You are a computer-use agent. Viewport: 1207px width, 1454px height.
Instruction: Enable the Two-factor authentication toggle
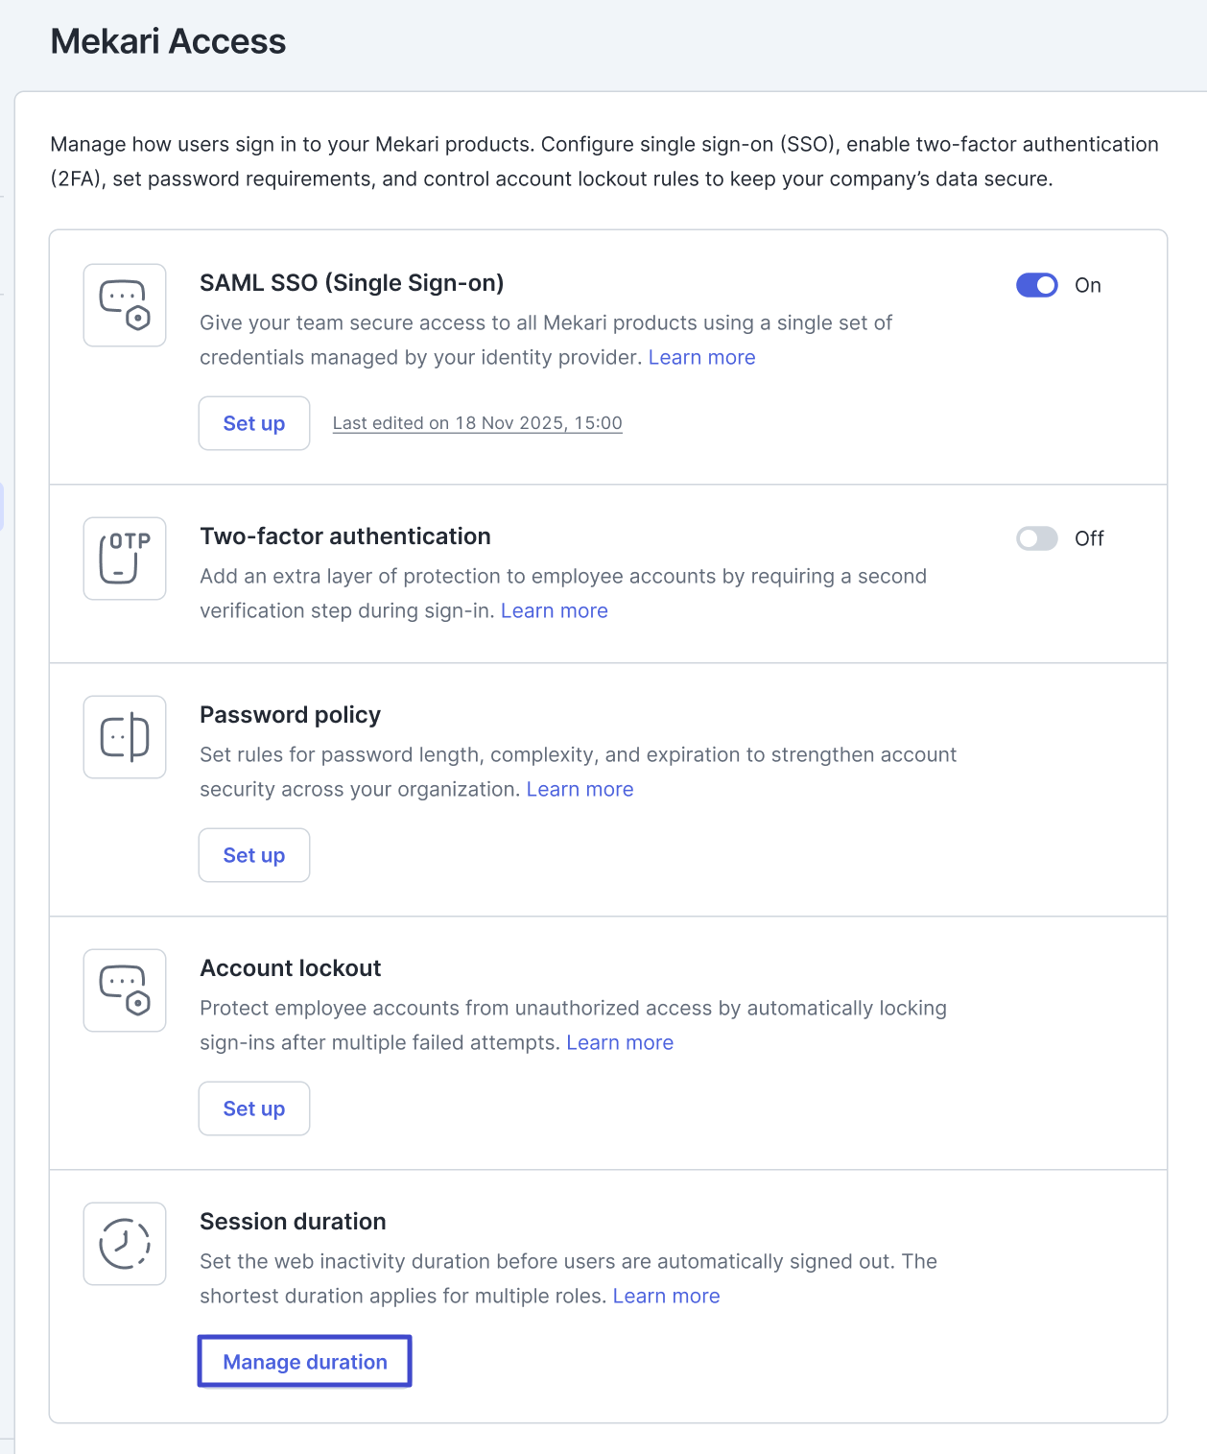(x=1036, y=538)
